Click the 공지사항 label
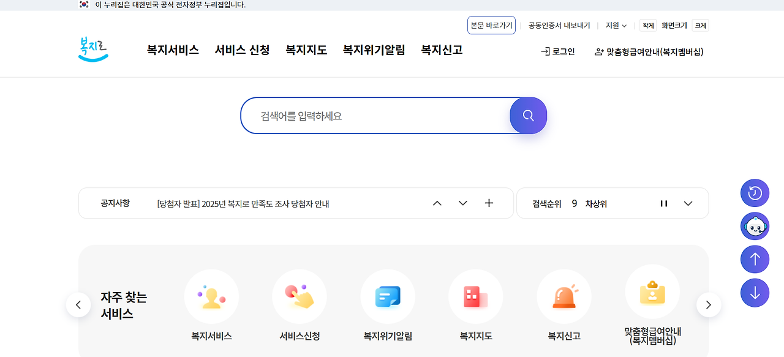The height and width of the screenshot is (357, 784). tap(115, 203)
